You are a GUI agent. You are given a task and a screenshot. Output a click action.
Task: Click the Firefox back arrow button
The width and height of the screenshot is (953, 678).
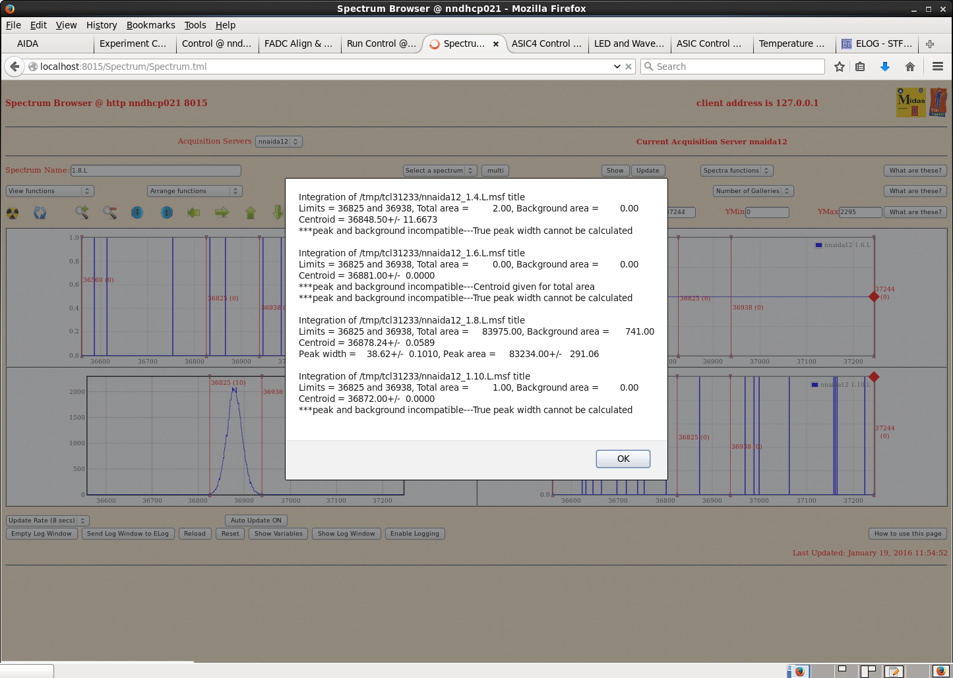click(x=15, y=67)
